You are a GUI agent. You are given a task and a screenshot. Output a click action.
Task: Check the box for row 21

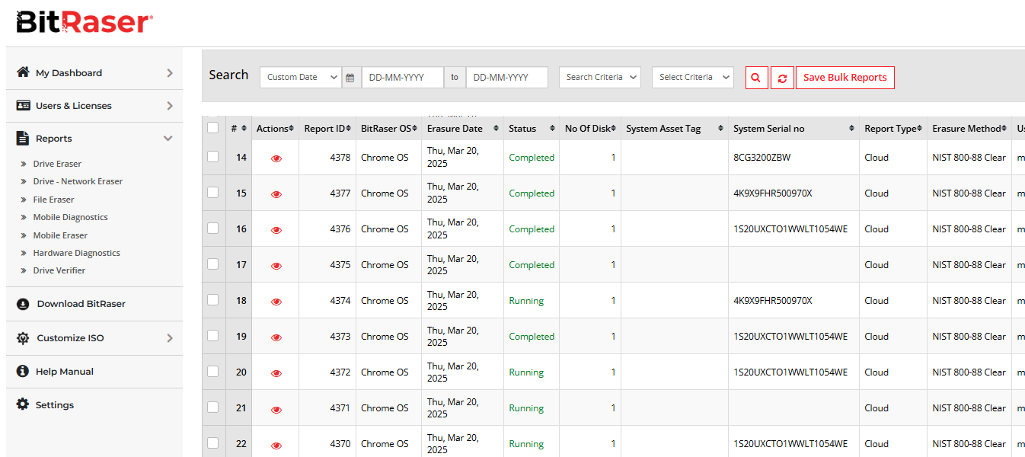click(x=213, y=407)
